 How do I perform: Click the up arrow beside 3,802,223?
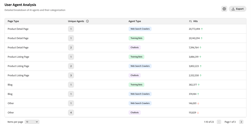tap(201, 66)
